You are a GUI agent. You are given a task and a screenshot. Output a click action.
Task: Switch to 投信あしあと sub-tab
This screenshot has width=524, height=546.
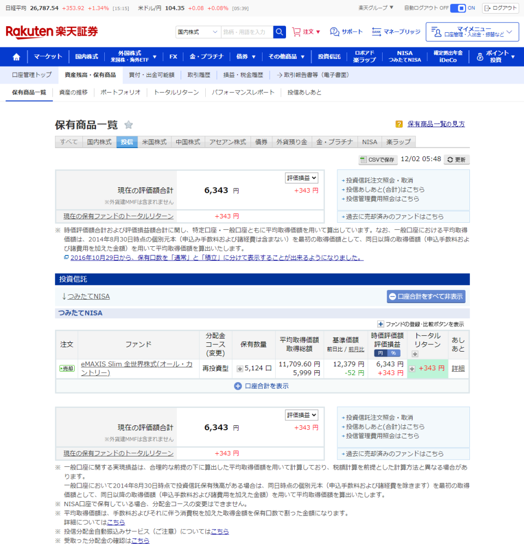(x=305, y=93)
